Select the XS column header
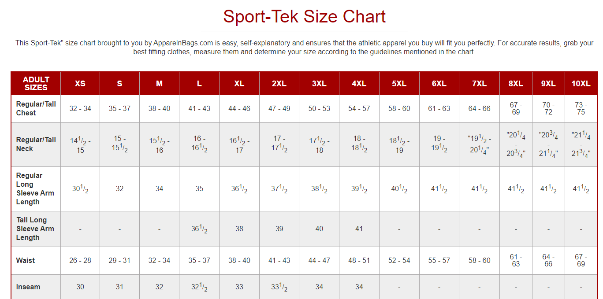 pos(80,83)
